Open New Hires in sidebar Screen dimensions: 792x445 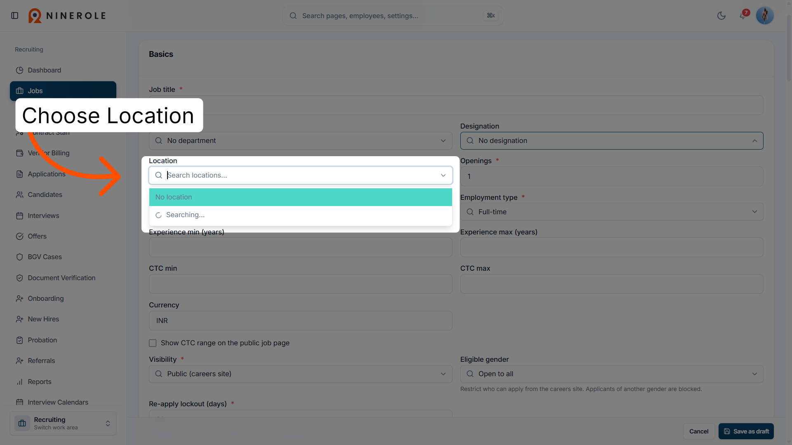click(63, 319)
